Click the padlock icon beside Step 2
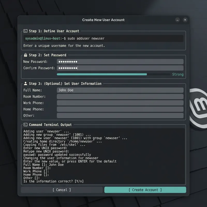Image resolution: width=207 pixels, height=207 pixels. [x=25, y=55]
